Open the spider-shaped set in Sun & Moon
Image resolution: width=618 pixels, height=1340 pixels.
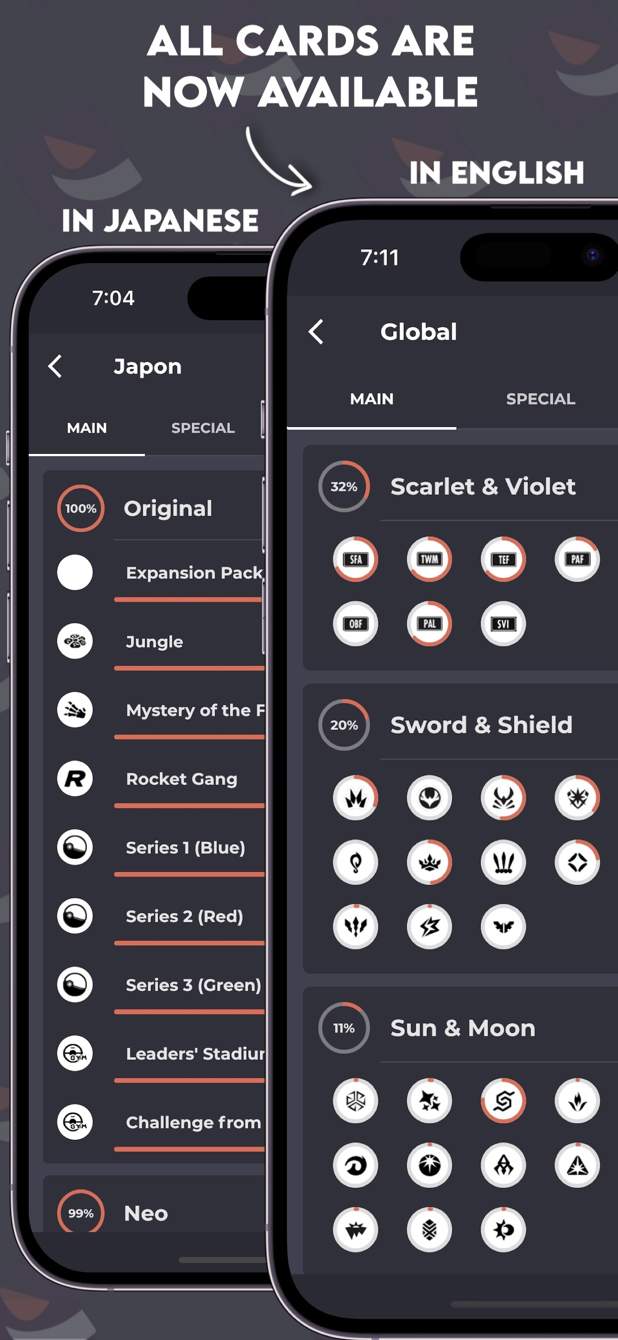[504, 1165]
